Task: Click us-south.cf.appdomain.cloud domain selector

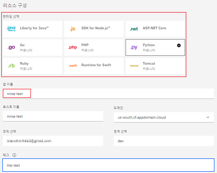Action: pos(164,117)
